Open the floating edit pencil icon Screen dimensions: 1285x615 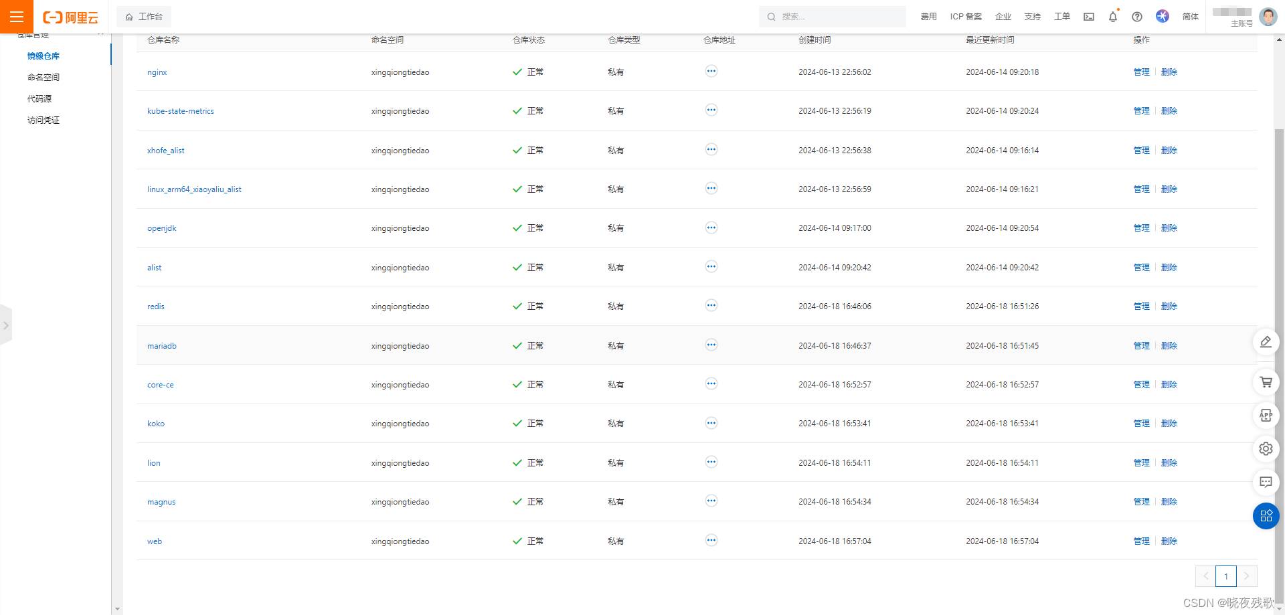[1266, 342]
